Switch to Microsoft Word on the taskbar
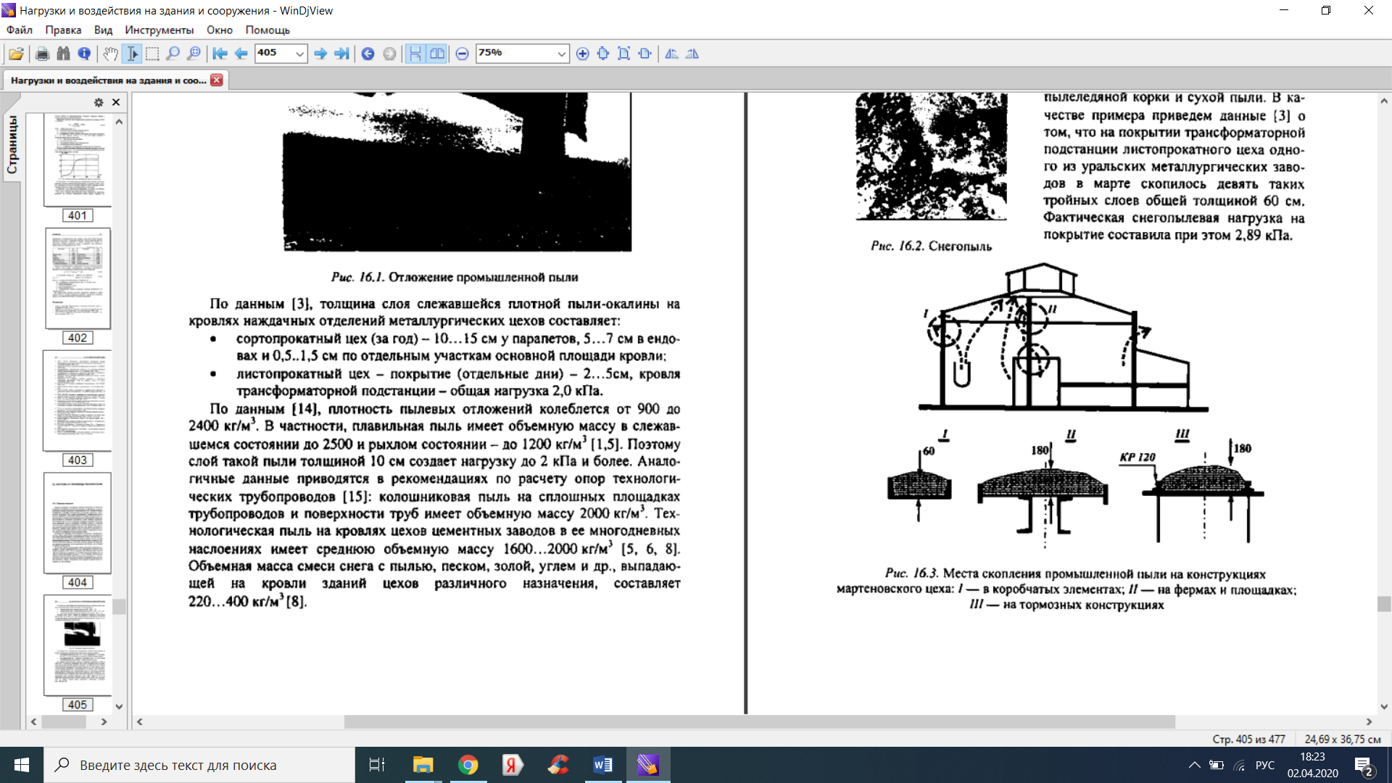Screen dimensions: 1392x783 tap(603, 765)
